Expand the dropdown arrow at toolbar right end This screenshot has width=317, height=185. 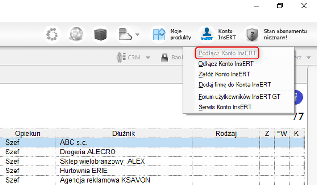tap(309, 58)
